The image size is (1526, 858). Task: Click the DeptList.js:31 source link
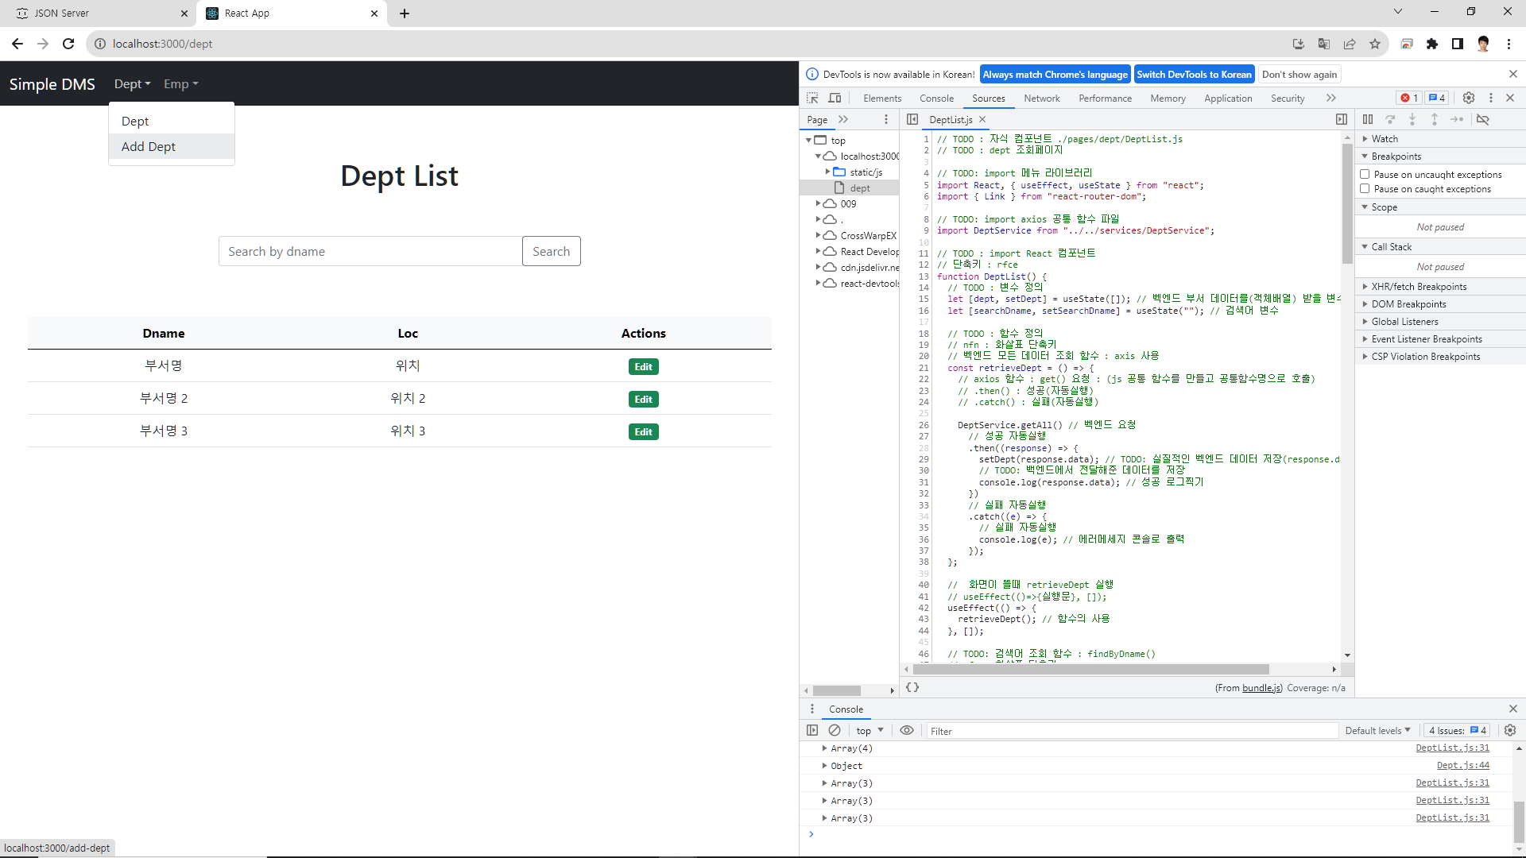pos(1452,748)
